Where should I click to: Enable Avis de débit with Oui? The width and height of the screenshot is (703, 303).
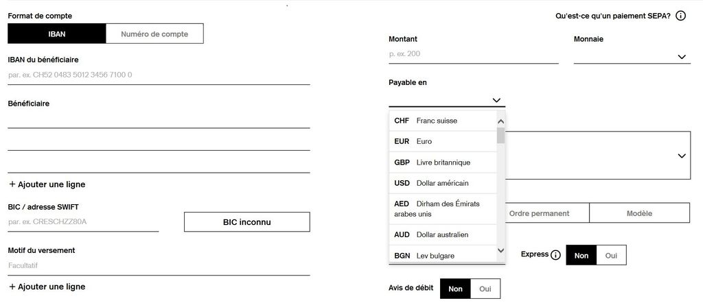point(485,289)
